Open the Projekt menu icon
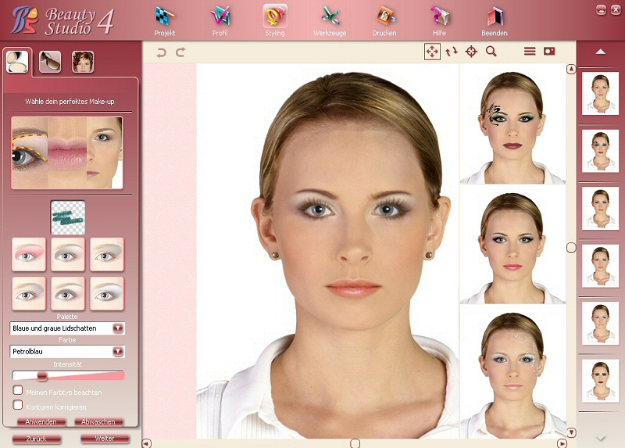Image resolution: width=625 pixels, height=448 pixels. click(164, 17)
